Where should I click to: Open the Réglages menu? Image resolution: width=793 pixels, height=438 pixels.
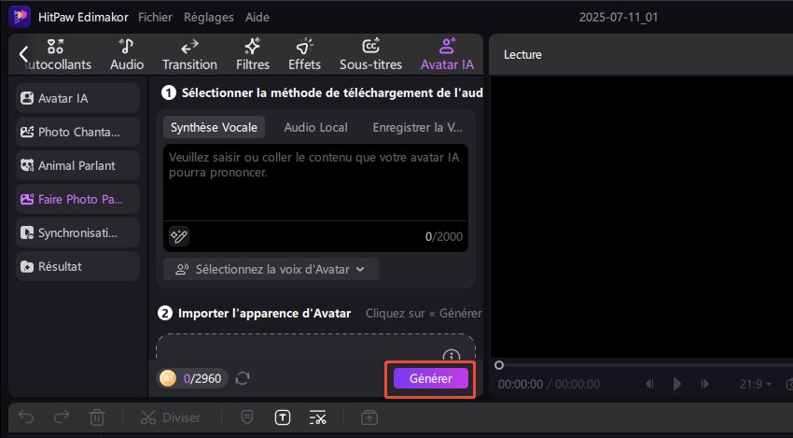click(209, 17)
